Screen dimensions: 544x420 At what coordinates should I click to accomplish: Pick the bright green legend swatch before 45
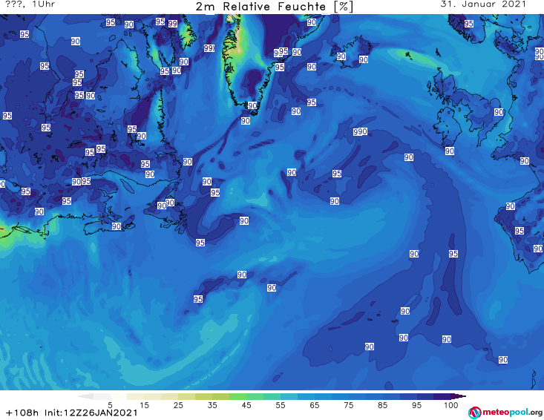pos(237,396)
